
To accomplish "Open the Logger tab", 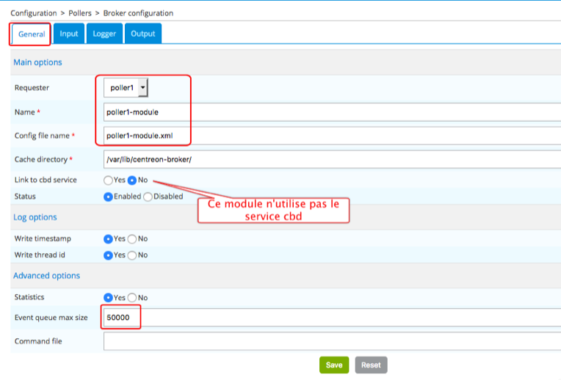I will coord(104,34).
